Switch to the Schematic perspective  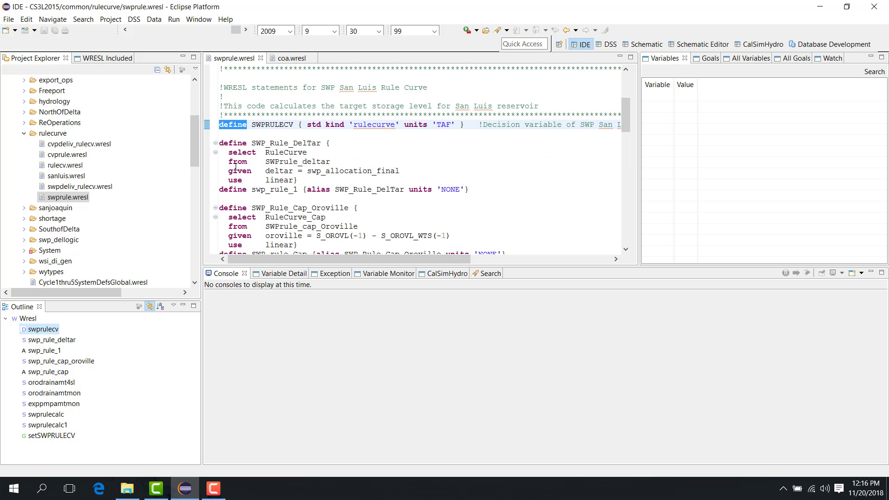(642, 44)
